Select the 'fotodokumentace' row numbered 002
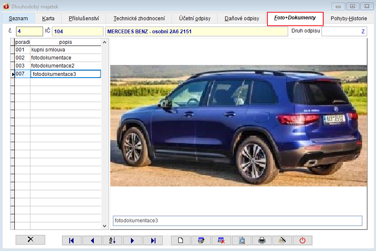 click(65, 58)
